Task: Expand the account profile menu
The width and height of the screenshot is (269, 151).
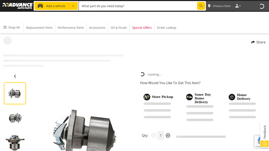Action: pyautogui.click(x=238, y=6)
